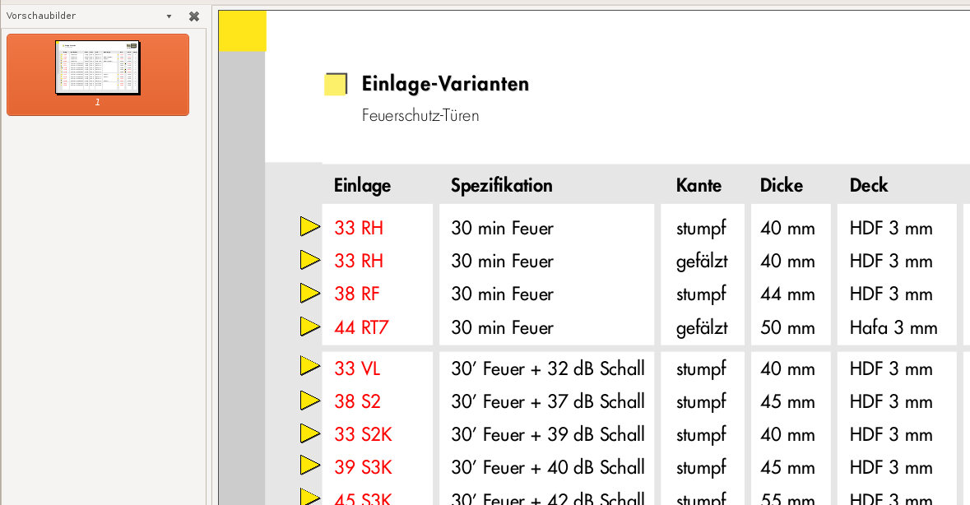Click the Deck column header
This screenshot has height=505, width=970.
[869, 185]
